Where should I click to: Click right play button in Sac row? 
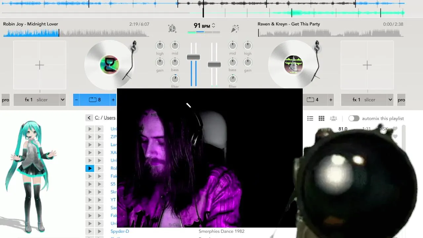(99, 208)
